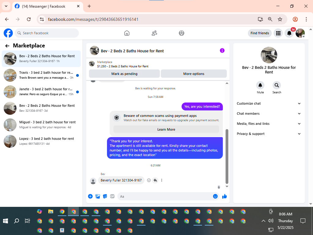
Task: Open Miguel 3 bed 2 bath conversation
Action: [41, 125]
